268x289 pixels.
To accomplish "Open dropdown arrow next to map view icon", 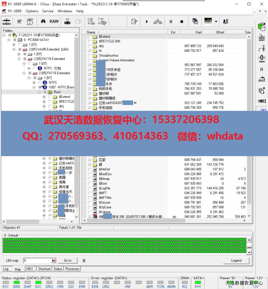I will 216,21.
